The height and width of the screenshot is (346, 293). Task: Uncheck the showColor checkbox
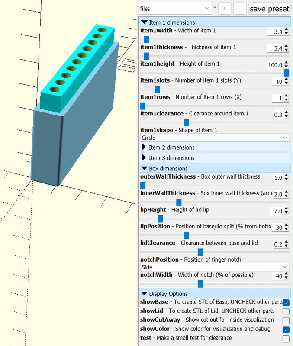point(286,330)
